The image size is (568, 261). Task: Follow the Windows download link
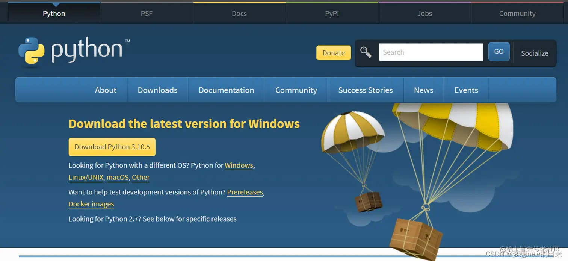[x=239, y=165]
